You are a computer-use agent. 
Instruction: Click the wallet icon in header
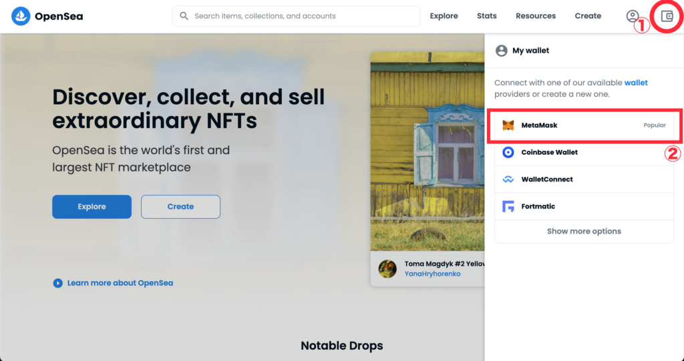click(x=666, y=16)
